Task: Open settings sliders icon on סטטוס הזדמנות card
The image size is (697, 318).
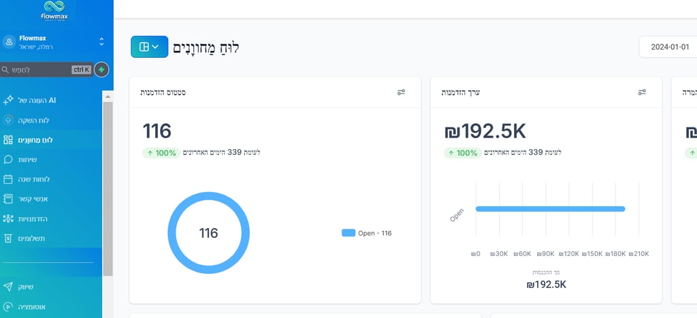Action: (x=401, y=92)
